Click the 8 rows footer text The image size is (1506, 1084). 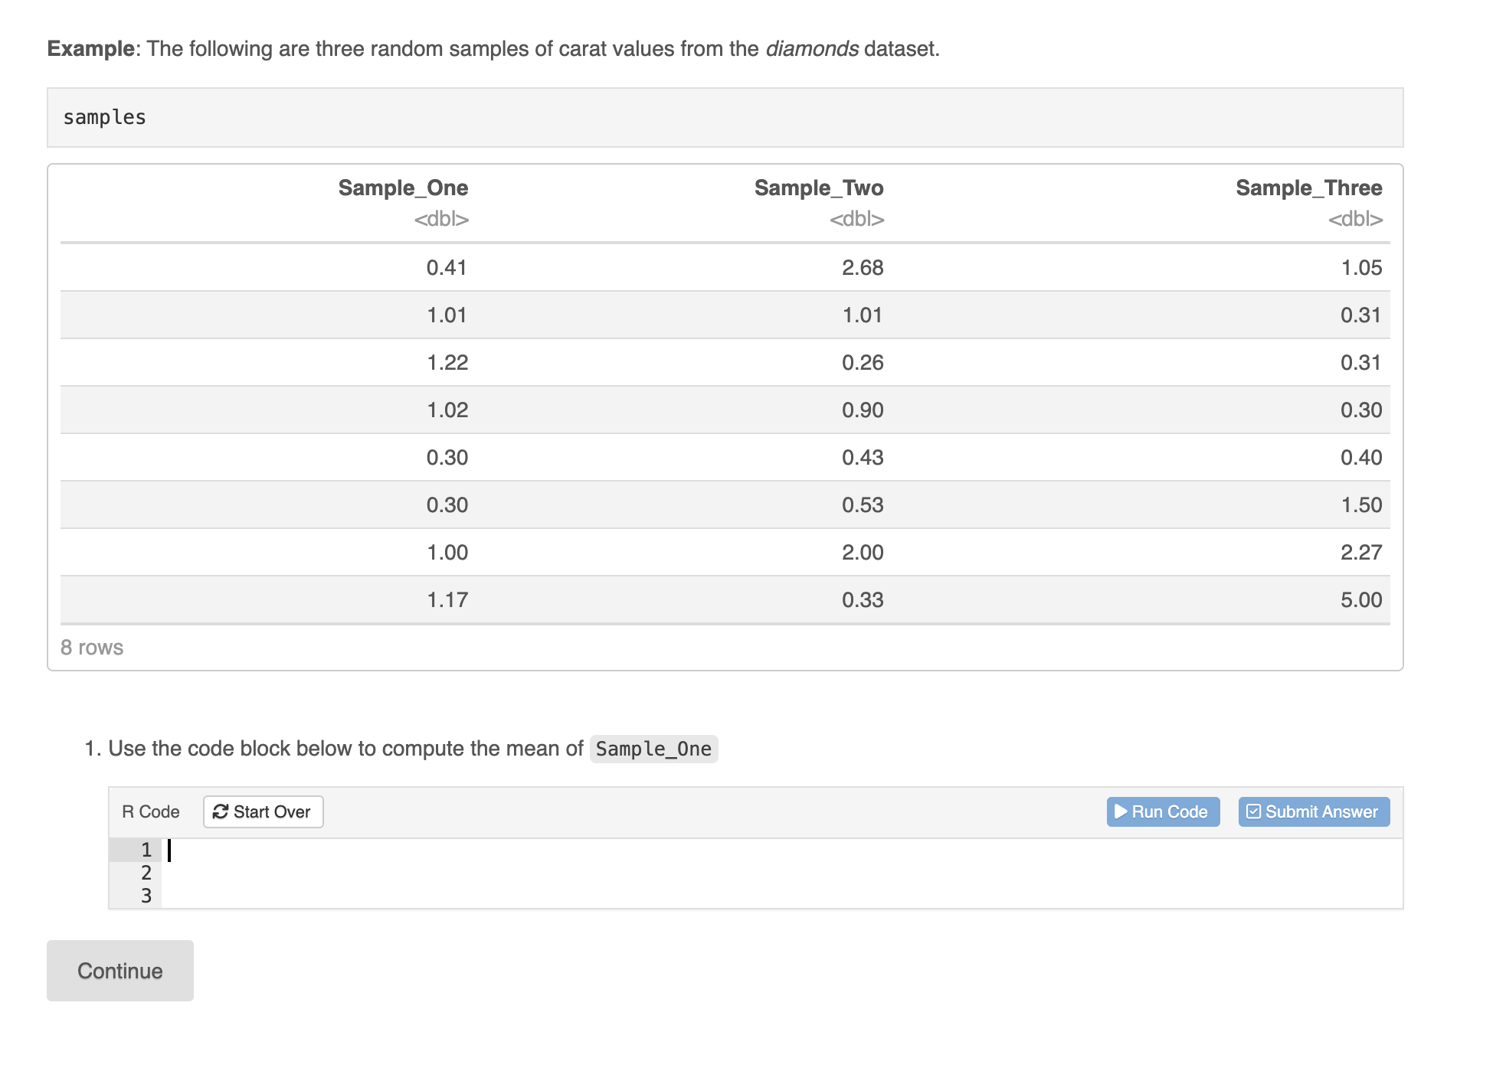pos(92,648)
